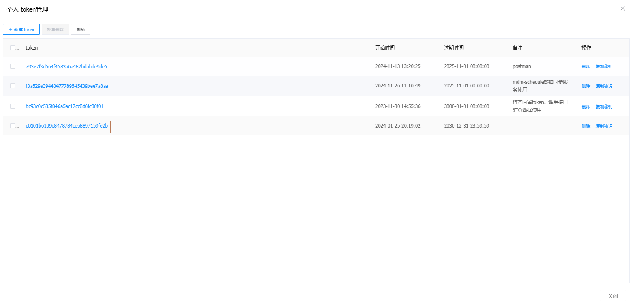Click token bc93c0c535f846a5ac17cc8d6fc86f01

pos(64,106)
